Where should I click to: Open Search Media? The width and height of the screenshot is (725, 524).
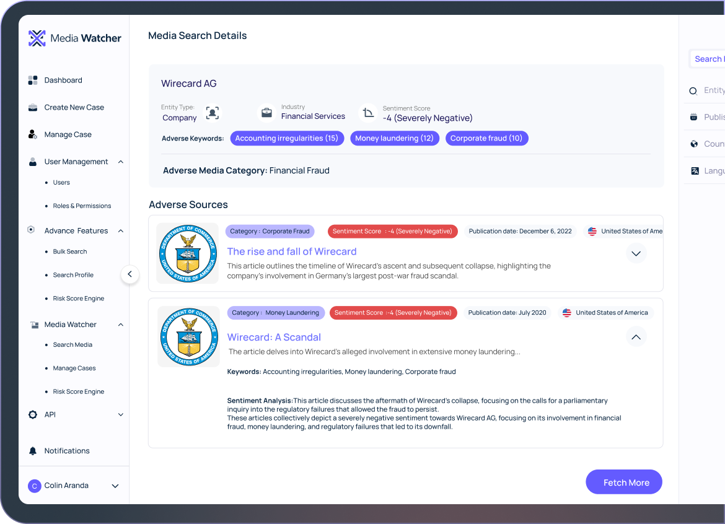pyautogui.click(x=72, y=345)
